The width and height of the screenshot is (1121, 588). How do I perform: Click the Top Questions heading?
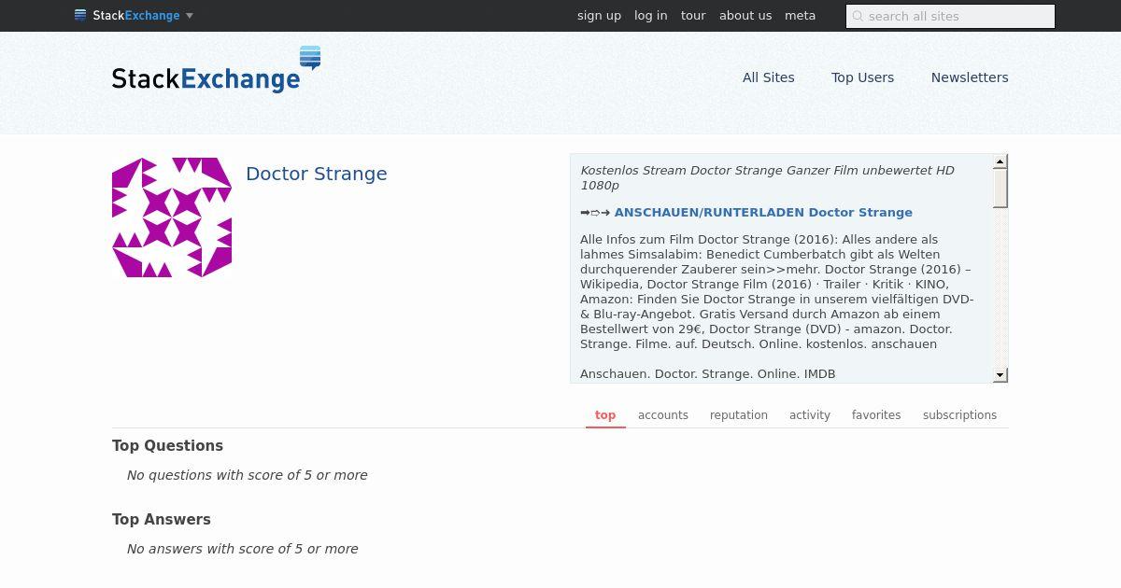coord(167,446)
